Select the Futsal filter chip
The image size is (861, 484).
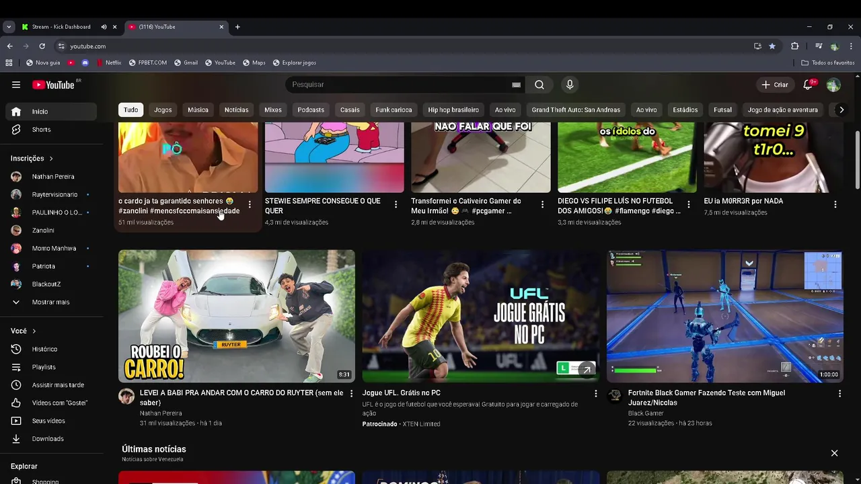722,110
